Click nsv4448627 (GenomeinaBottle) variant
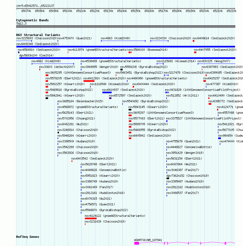Screen dimensions: 243x246 point(189,147)
